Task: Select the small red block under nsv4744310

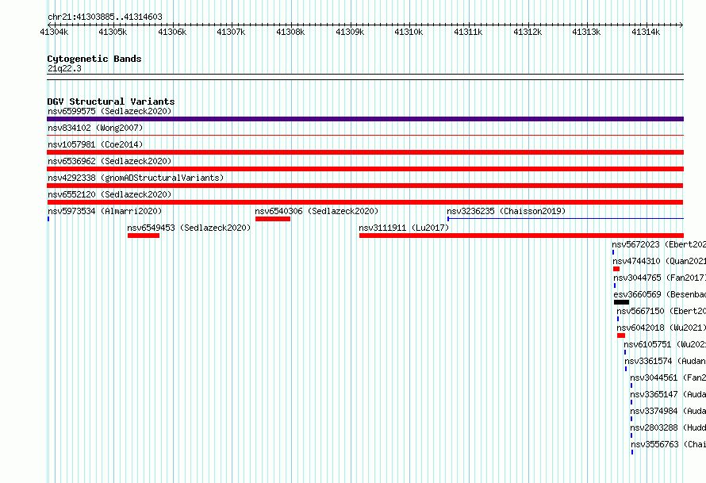Action: coord(616,269)
